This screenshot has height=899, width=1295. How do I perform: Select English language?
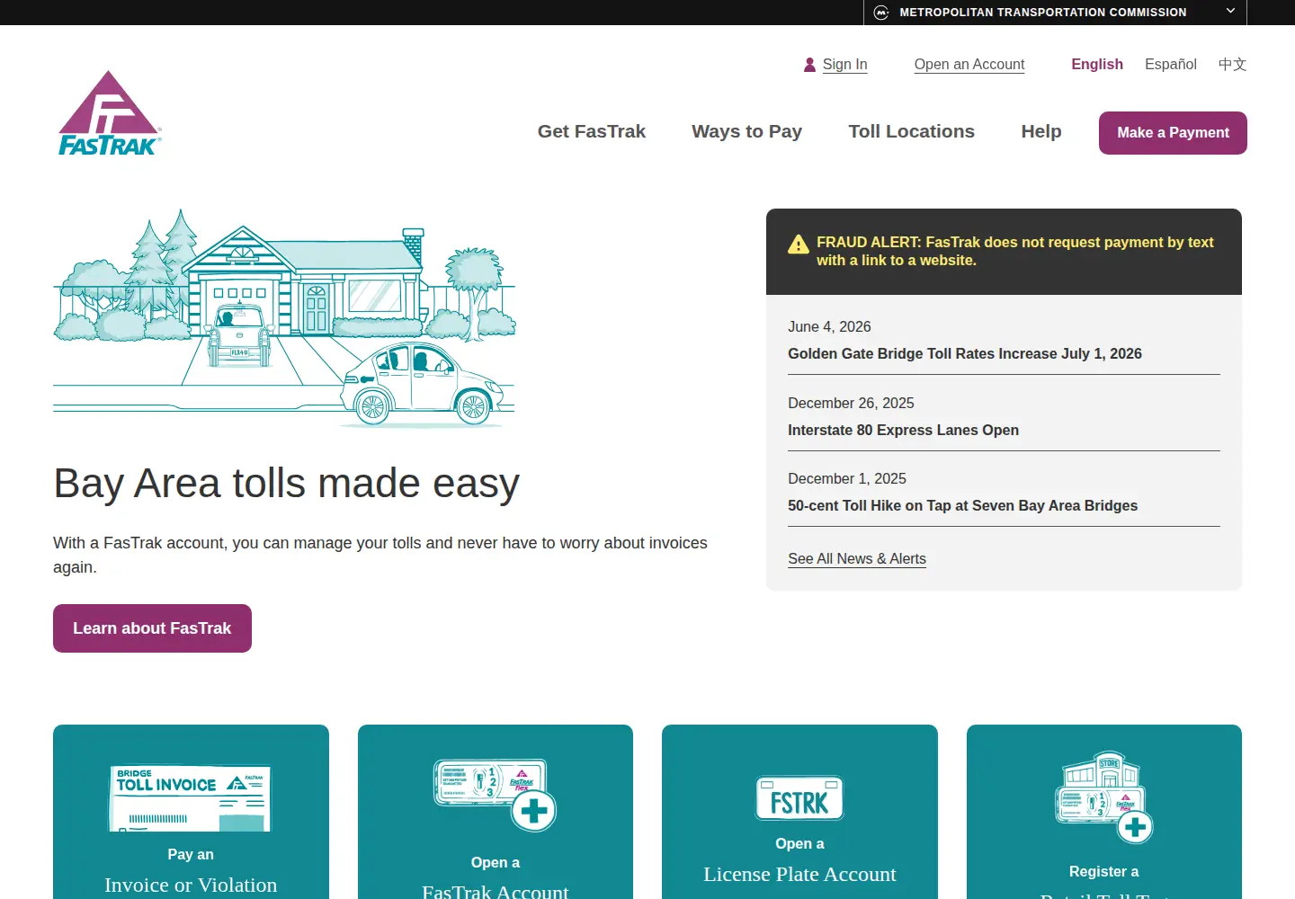coord(1097,65)
